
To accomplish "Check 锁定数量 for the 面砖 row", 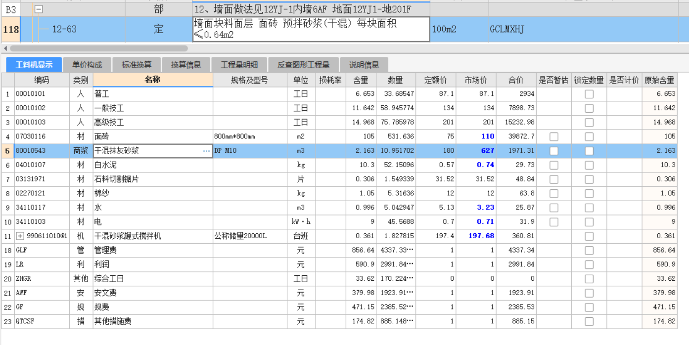I will point(589,137).
